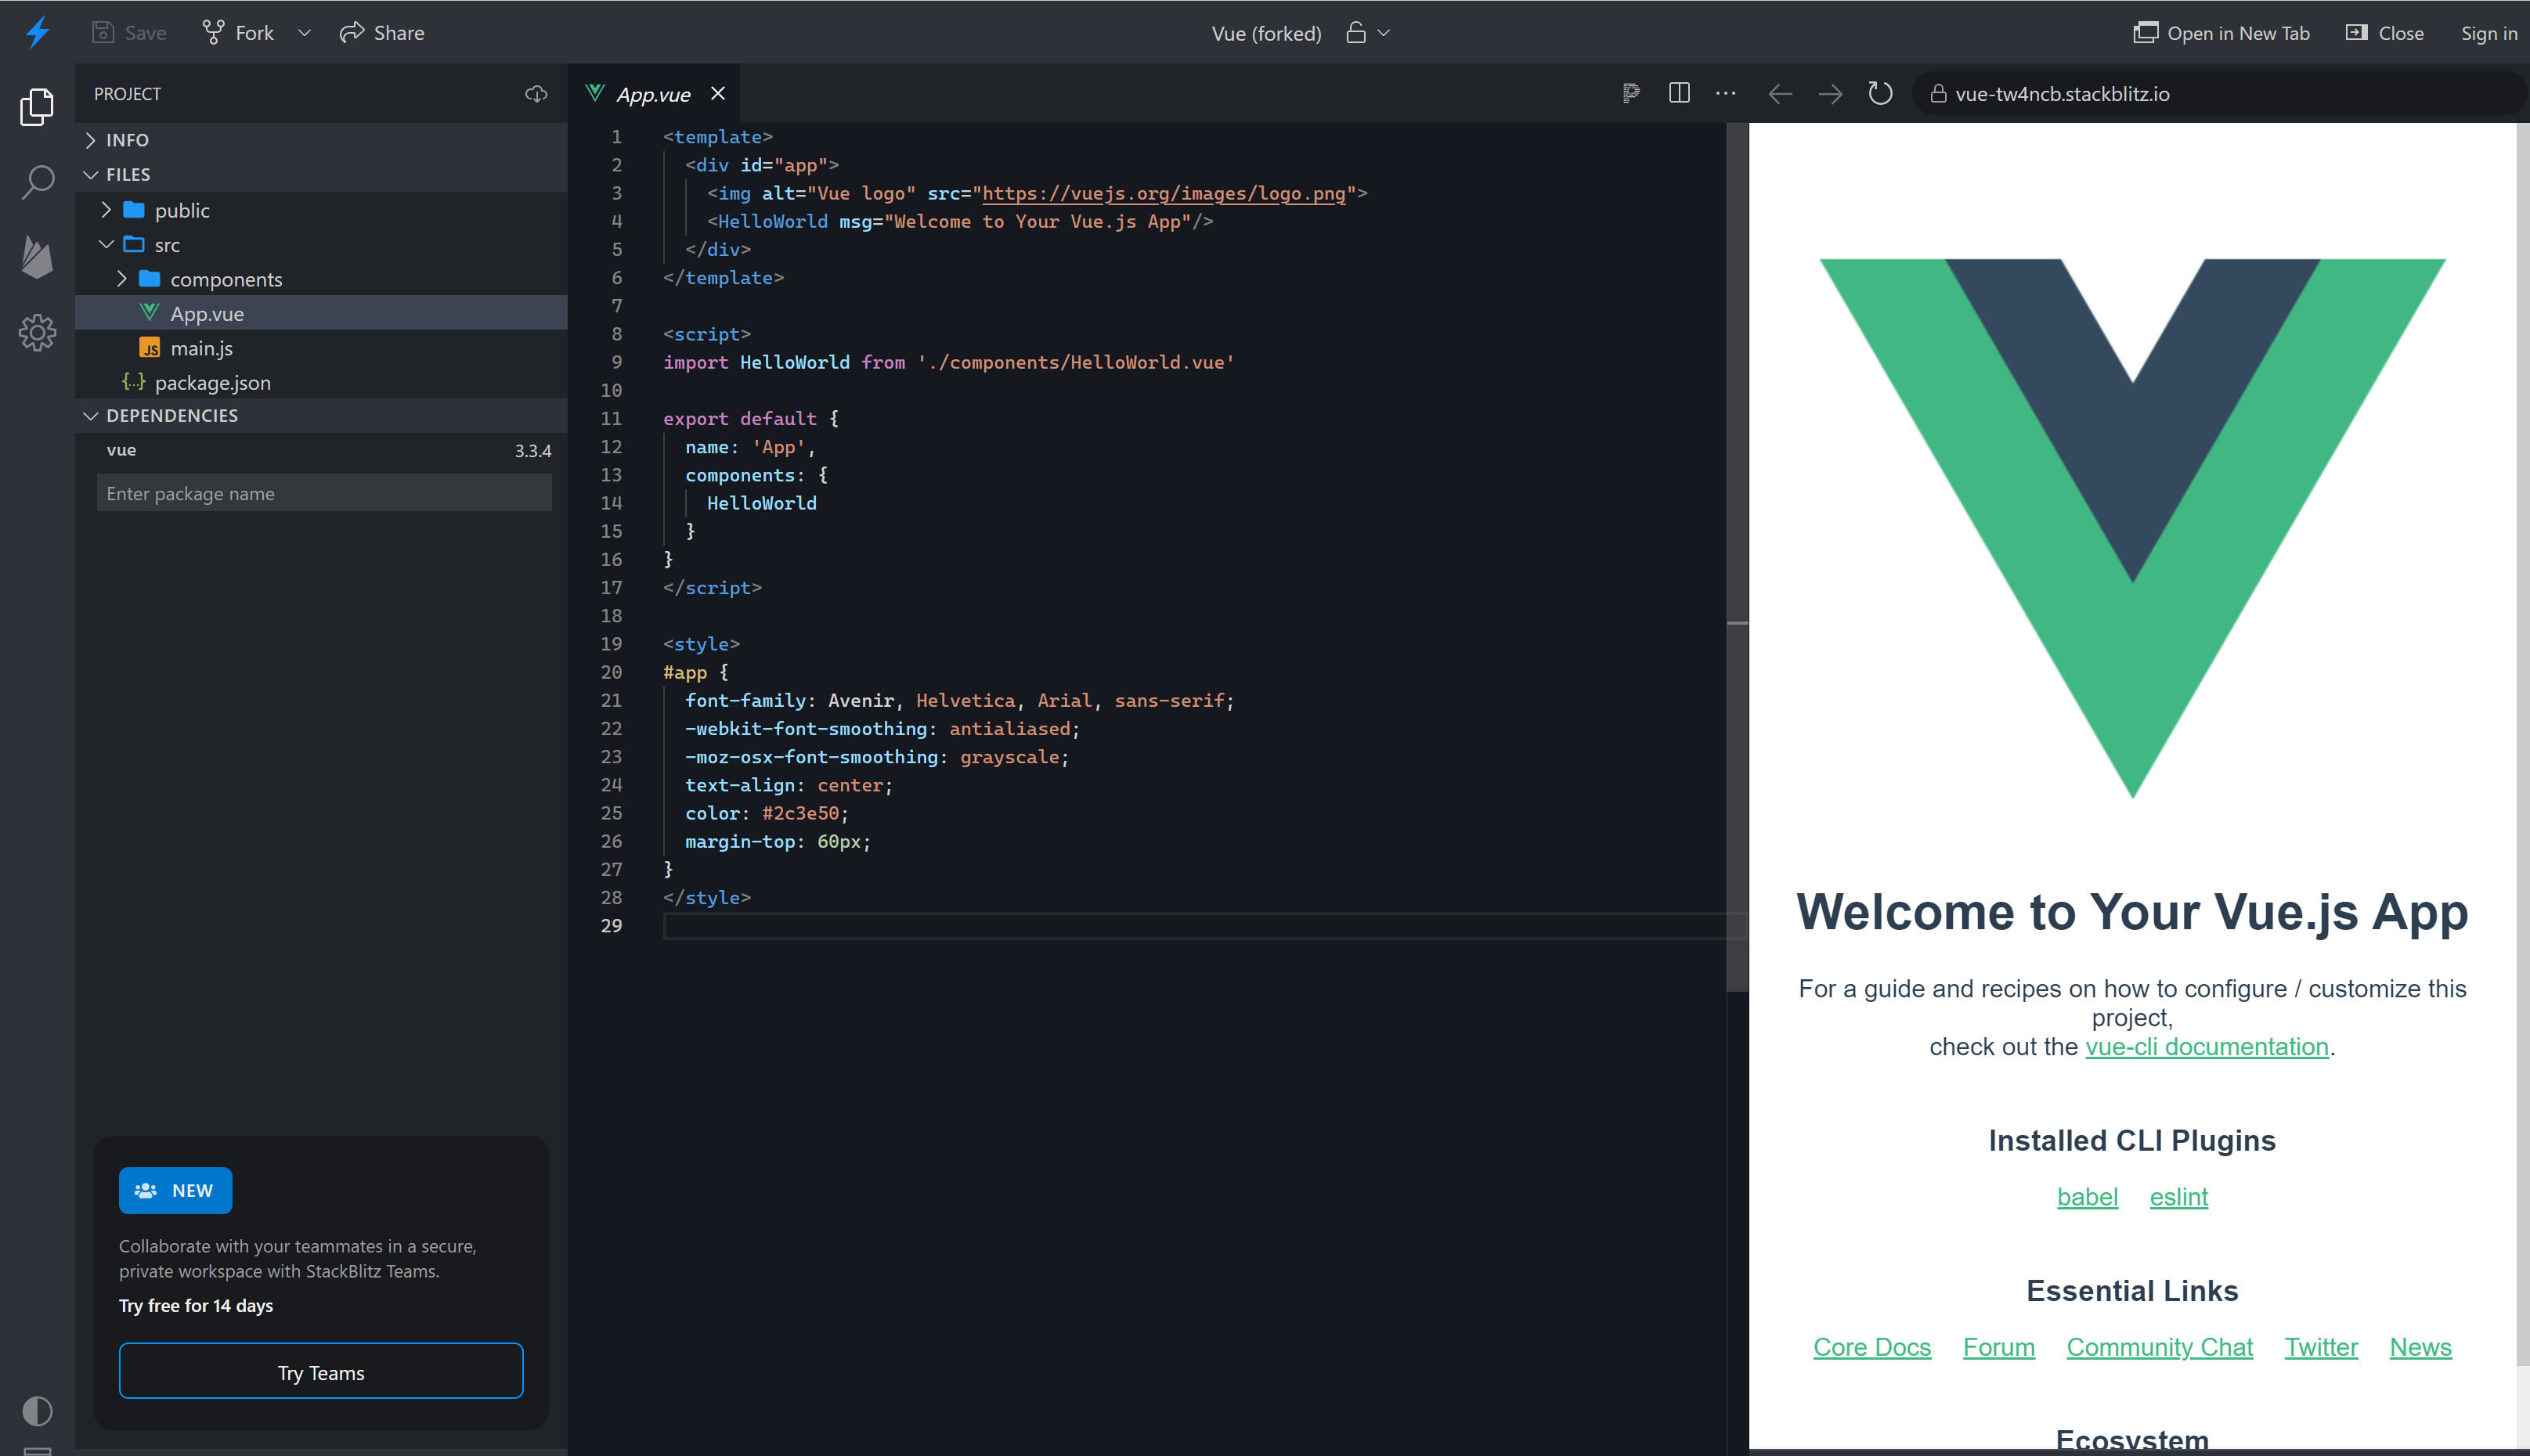Close the App.vue tab
Viewport: 2530px width, 1456px height.
(x=718, y=94)
